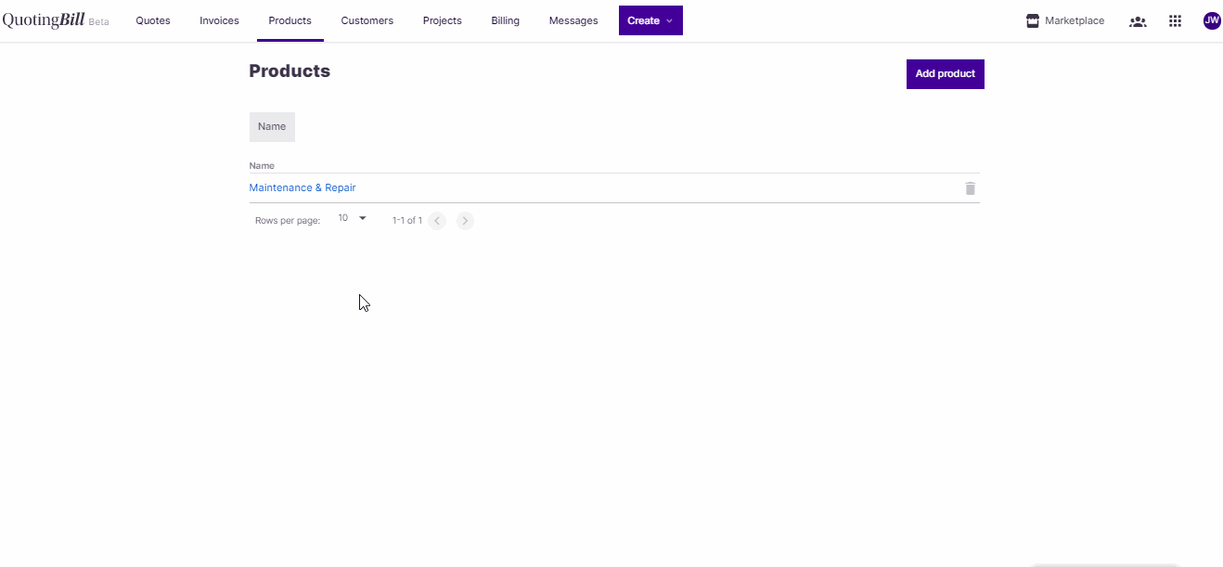Go to next page of products
Image resolution: width=1223 pixels, height=567 pixels.
pos(466,221)
